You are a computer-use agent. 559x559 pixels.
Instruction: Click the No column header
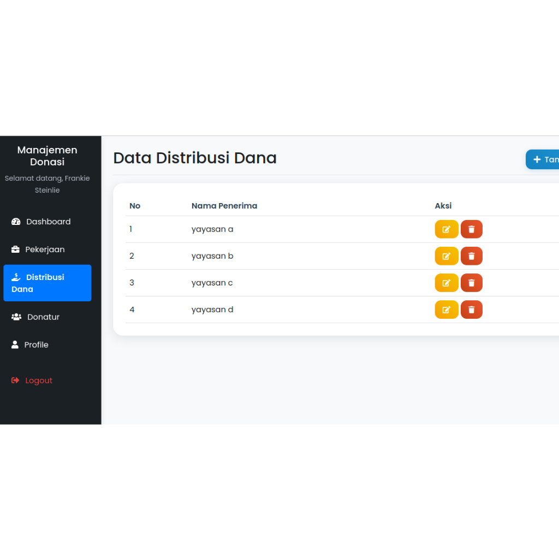pos(135,206)
